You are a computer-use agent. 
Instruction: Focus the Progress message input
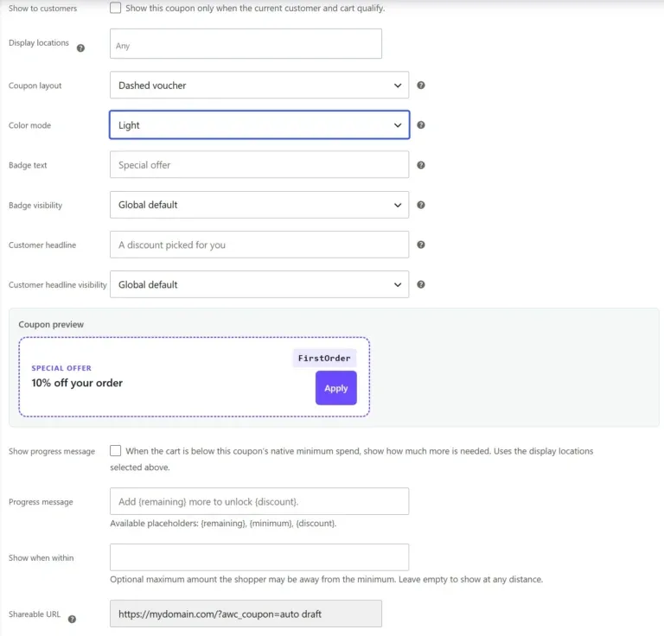(259, 501)
